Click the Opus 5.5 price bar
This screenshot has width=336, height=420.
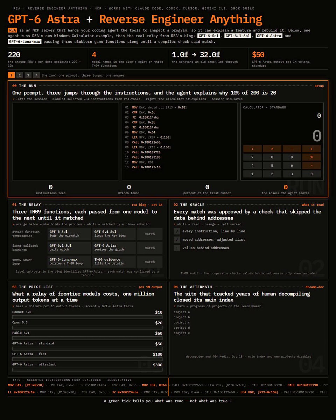(87, 328)
